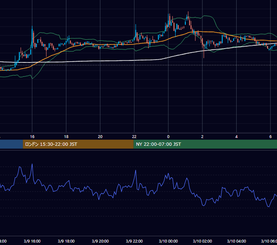Screen dimensions: 277x245
Task: Click the long lower wick candle after 2:00
Action: coord(204,51)
